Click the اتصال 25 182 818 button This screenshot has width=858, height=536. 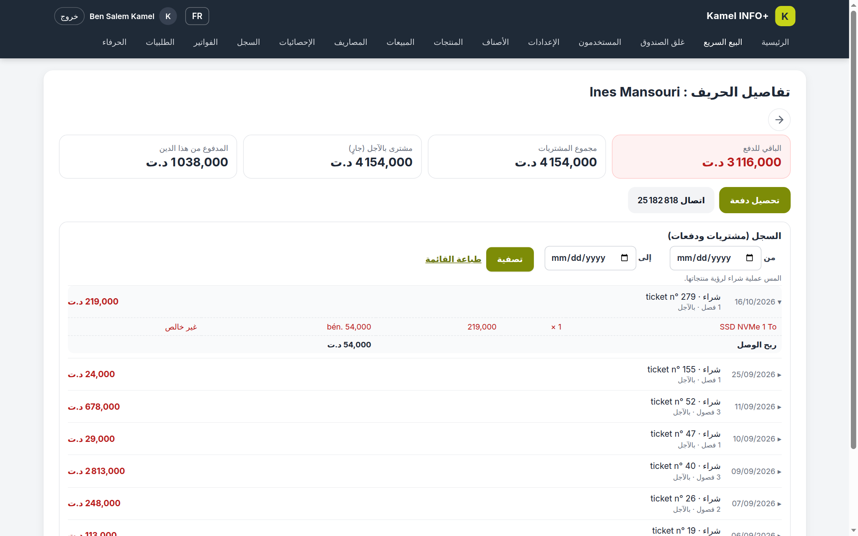(671, 200)
